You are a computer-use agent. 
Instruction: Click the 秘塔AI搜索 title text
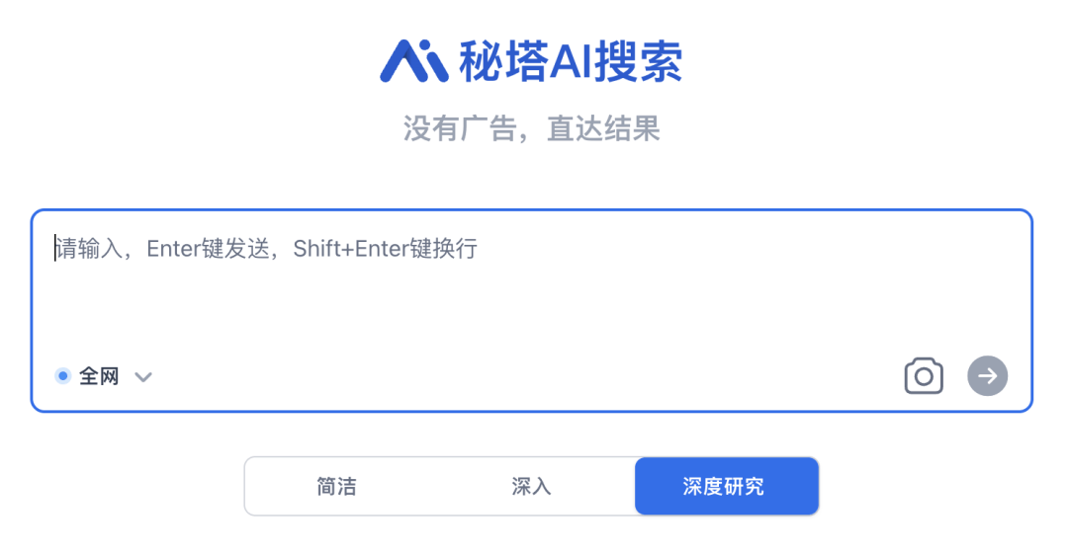571,62
